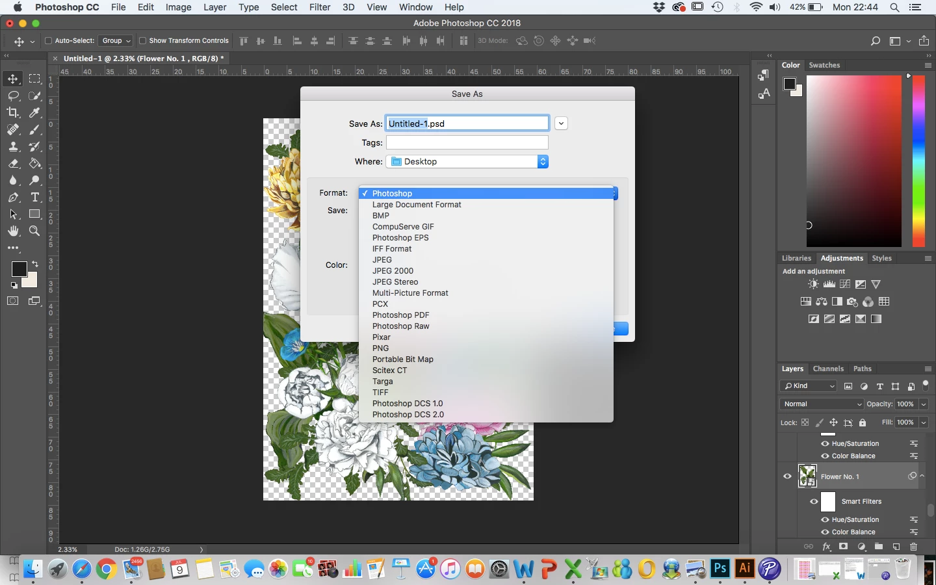This screenshot has width=936, height=585.
Task: Expand the Save As dialog chevron
Action: [x=561, y=123]
